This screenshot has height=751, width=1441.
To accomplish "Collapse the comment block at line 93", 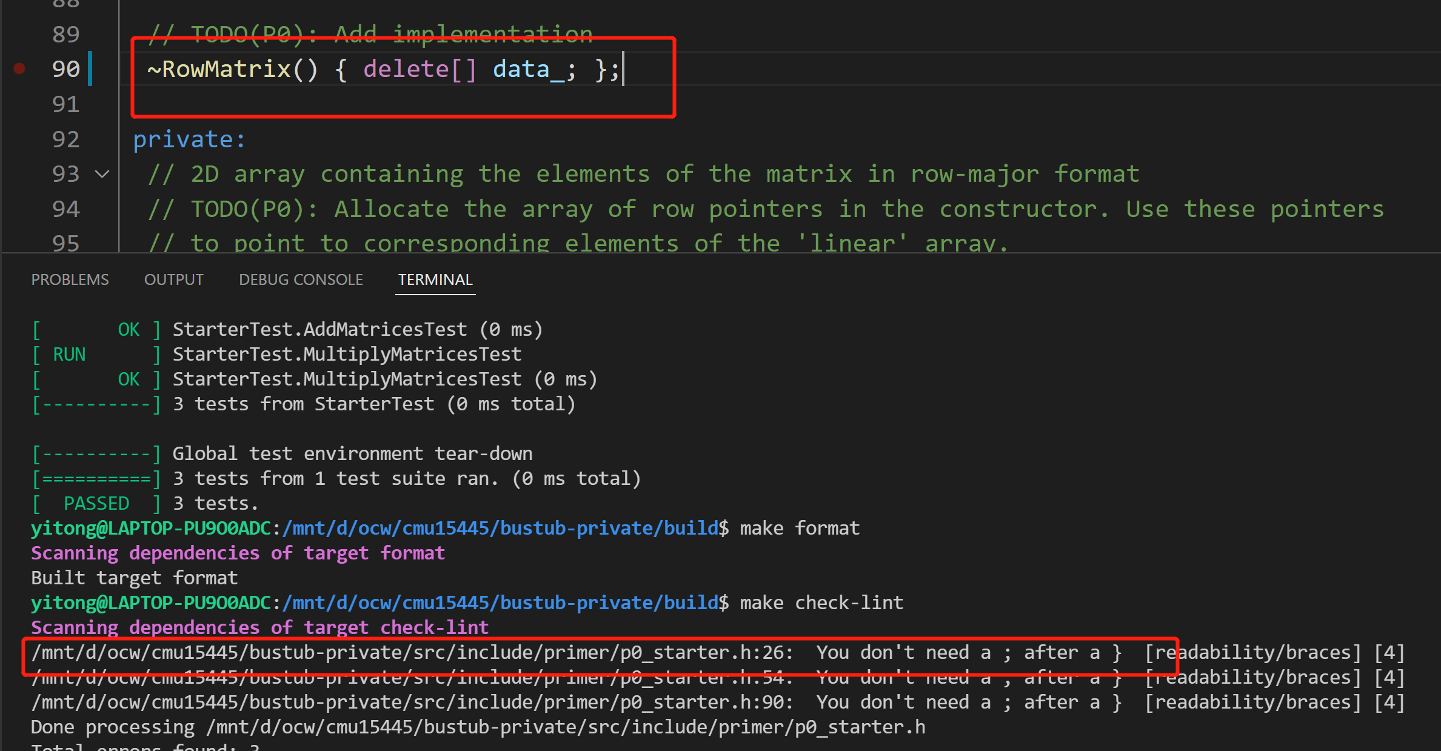I will tap(102, 175).
